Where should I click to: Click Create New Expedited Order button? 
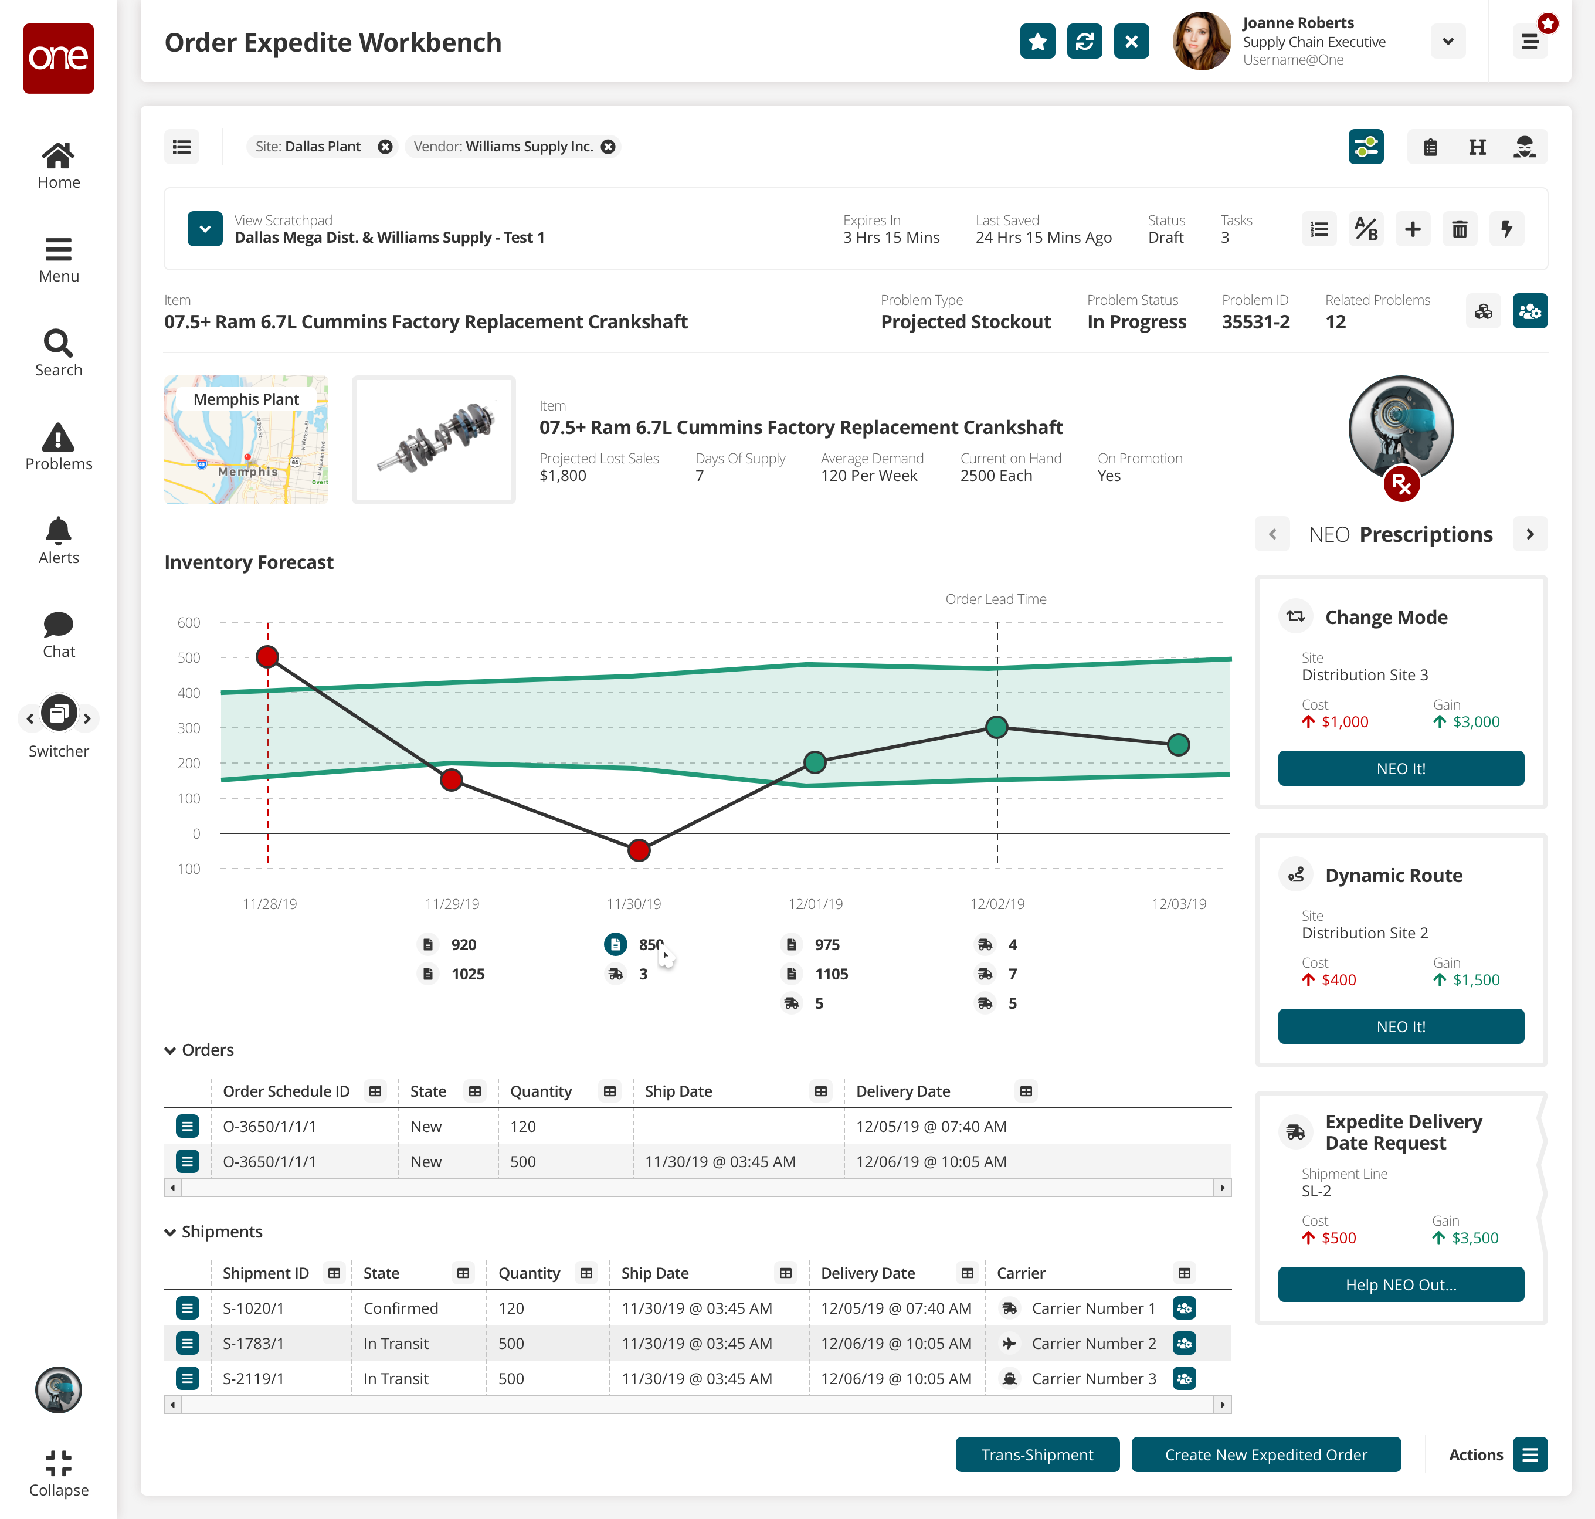(x=1265, y=1455)
